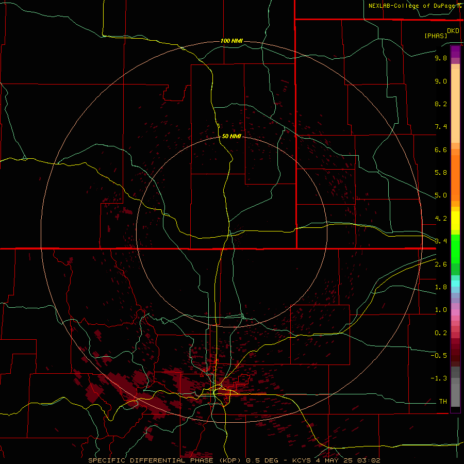Image resolution: width=464 pixels, height=464 pixels.
Task: Click the 5.0 legend label
Action: point(441,195)
